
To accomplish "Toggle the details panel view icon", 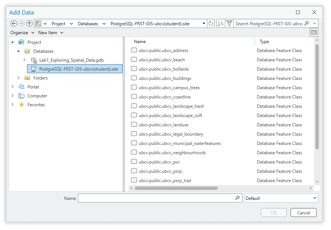I will point(314,33).
